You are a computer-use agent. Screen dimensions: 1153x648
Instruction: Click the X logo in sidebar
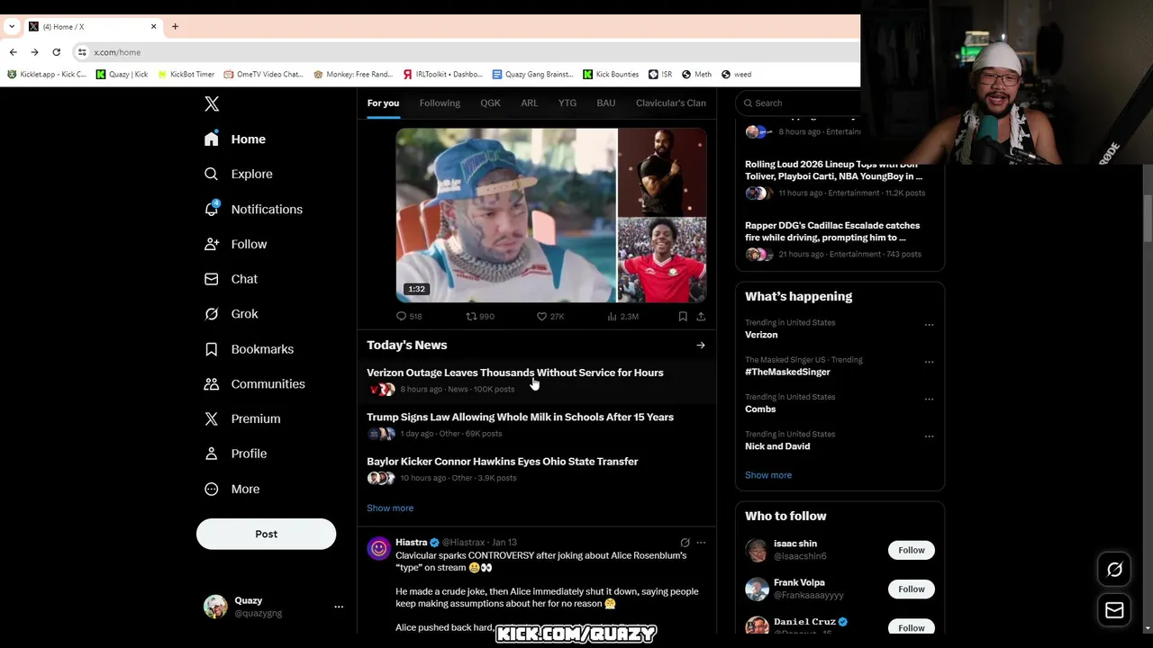212,104
